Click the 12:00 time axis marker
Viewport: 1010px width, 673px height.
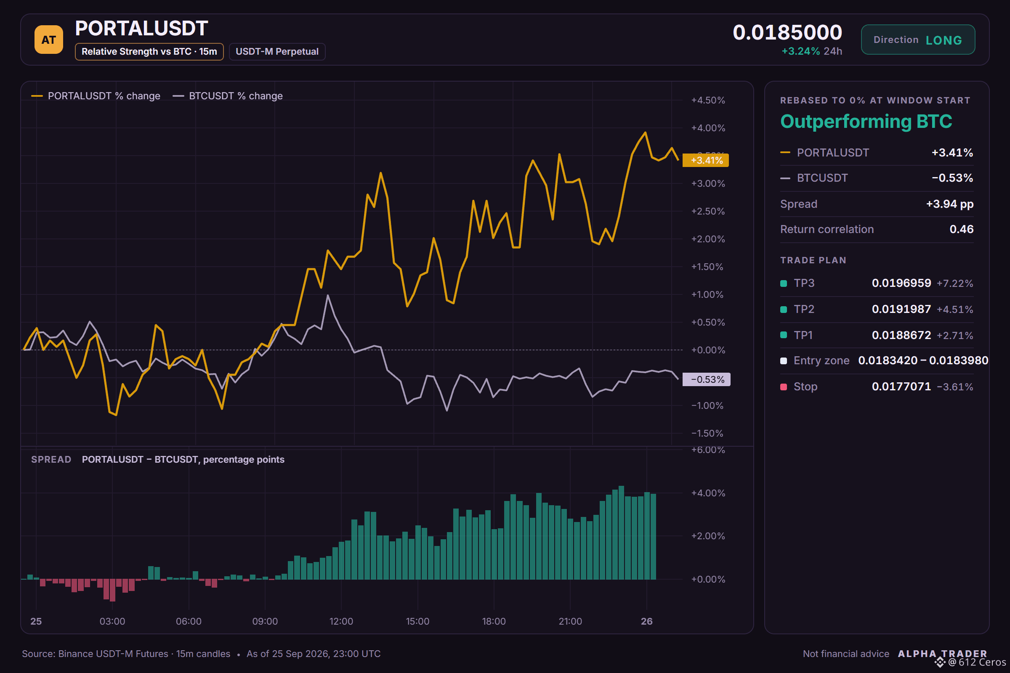click(x=341, y=621)
